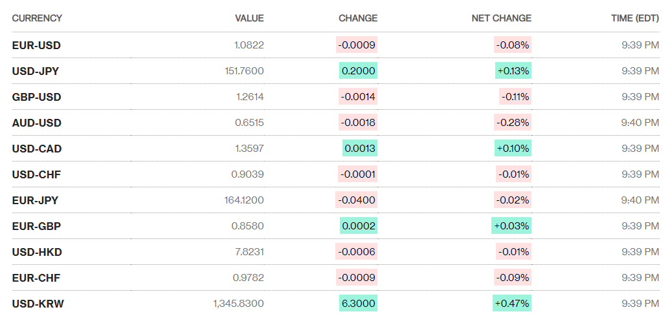
Task: Click the CURRENCY column header
Action: [37, 18]
